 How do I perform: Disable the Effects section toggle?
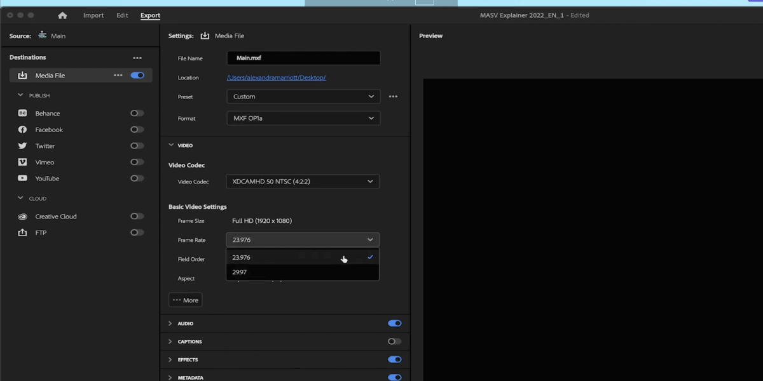[395, 359]
